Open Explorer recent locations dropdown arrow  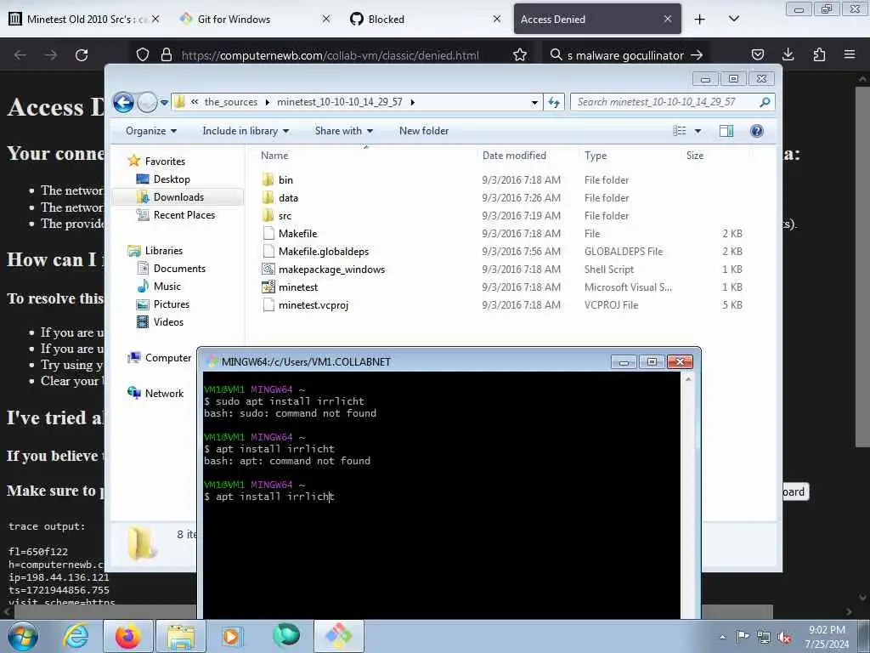click(164, 102)
